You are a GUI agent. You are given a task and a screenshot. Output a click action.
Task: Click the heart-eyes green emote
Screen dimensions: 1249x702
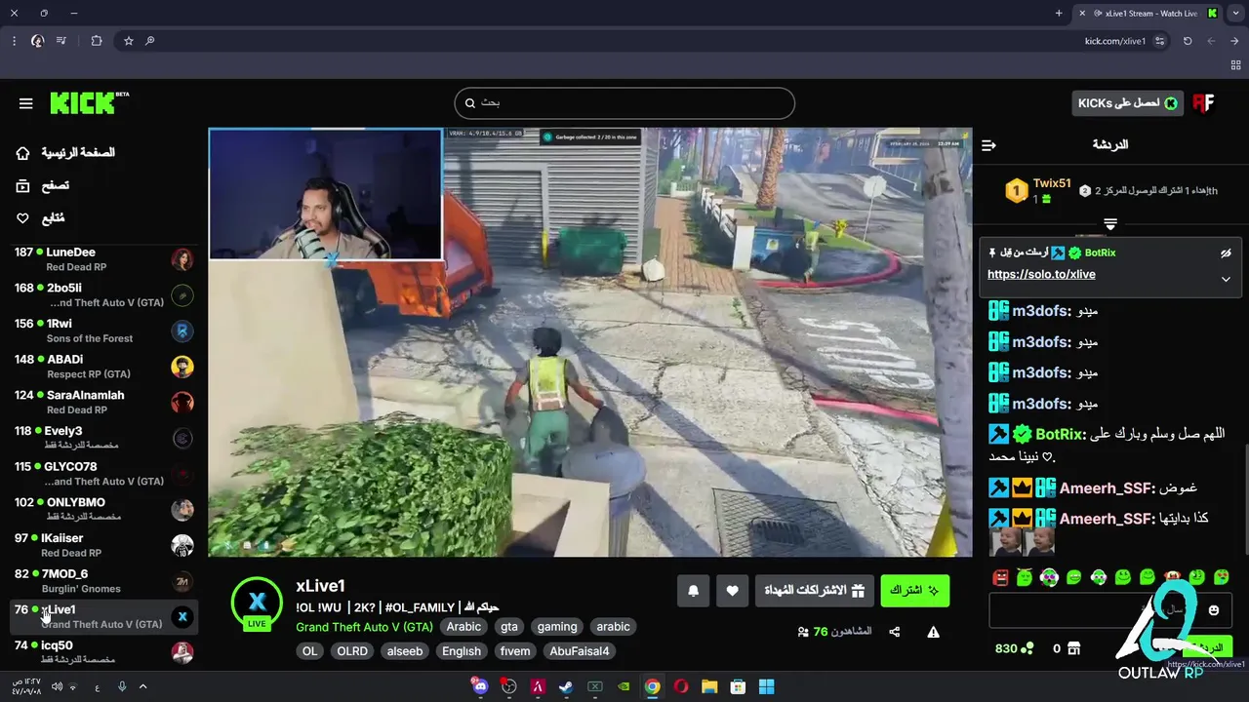[1223, 578]
